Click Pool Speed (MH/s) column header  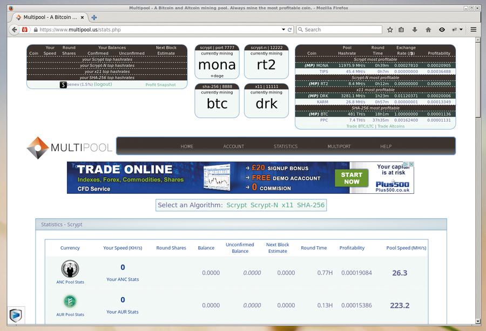[406, 248]
